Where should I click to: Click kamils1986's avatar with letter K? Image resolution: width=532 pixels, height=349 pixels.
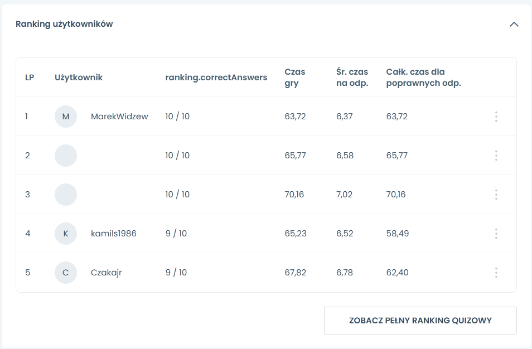click(x=66, y=234)
